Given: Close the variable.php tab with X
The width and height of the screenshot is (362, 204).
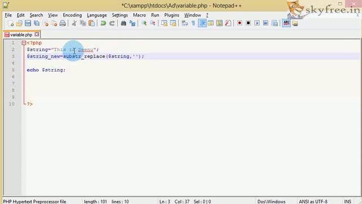Looking at the screenshot, I should (37, 35).
